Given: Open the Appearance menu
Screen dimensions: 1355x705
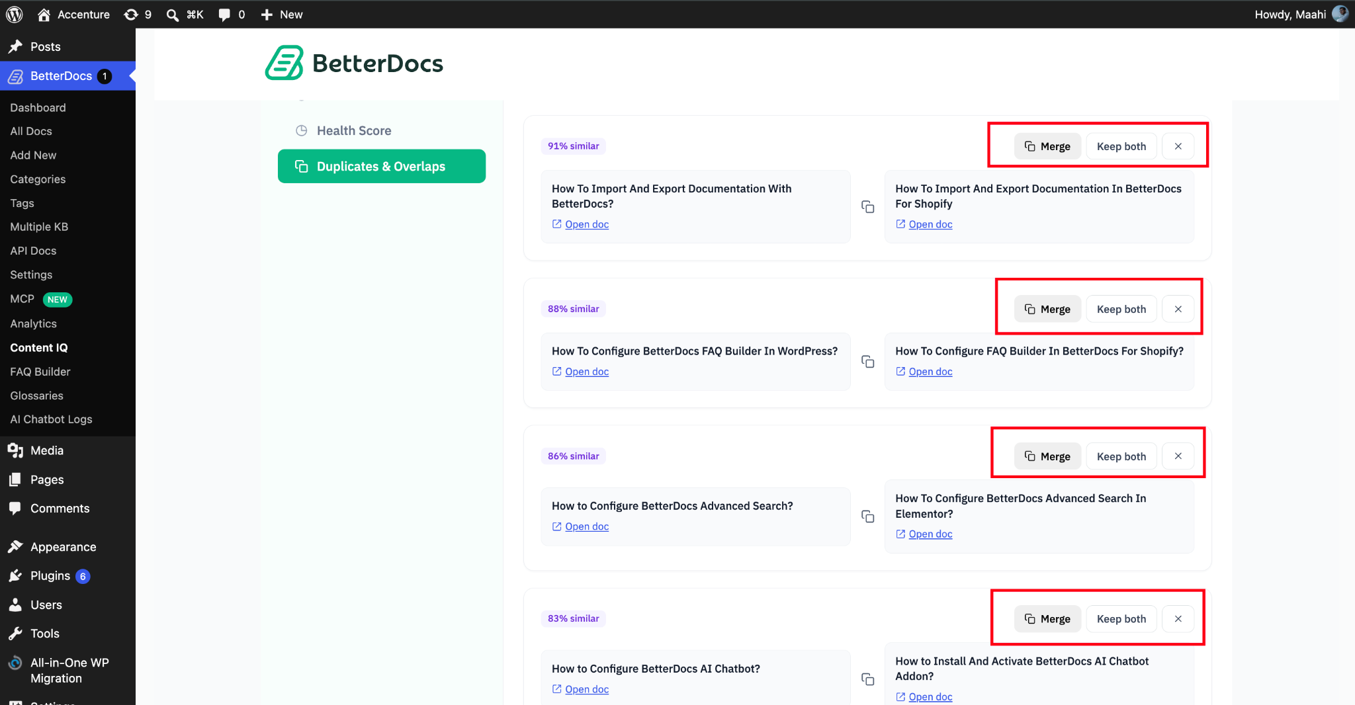Looking at the screenshot, I should [x=67, y=547].
